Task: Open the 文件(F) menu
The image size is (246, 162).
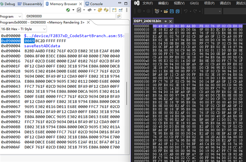Action: 148,3
